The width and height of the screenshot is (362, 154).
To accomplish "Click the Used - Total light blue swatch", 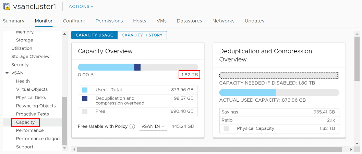I will [85, 90].
